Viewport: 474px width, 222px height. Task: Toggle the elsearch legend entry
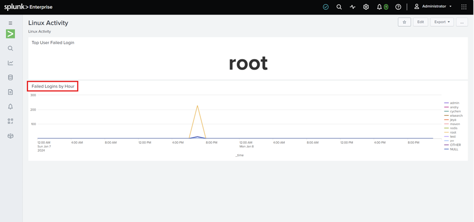[x=454, y=116]
